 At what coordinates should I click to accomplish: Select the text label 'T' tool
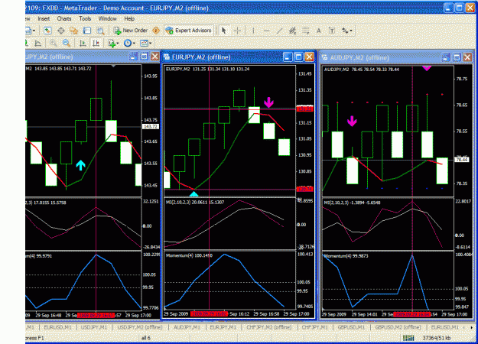tap(332, 31)
